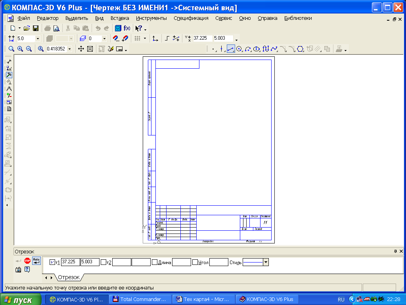Open the Спецификация menu
This screenshot has width=406, height=305.
pyautogui.click(x=191, y=18)
